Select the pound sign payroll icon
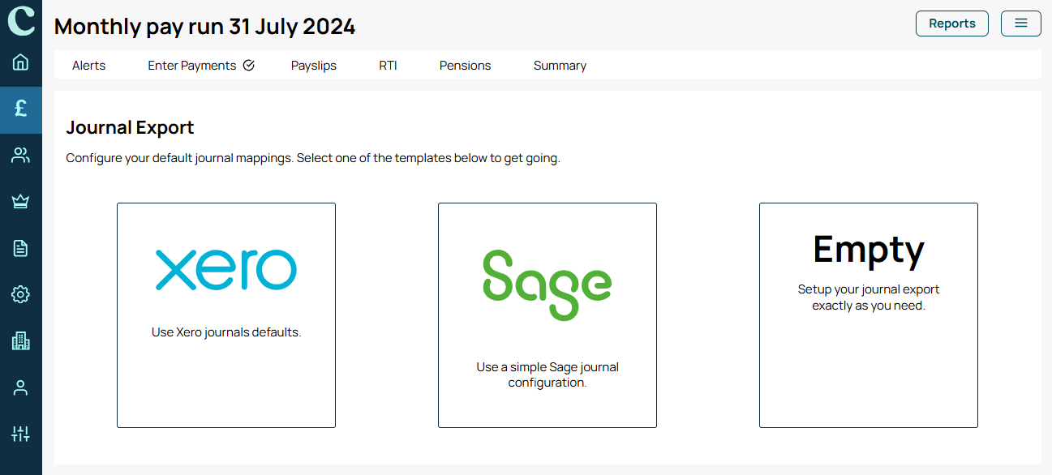The width and height of the screenshot is (1052, 475). point(21,108)
